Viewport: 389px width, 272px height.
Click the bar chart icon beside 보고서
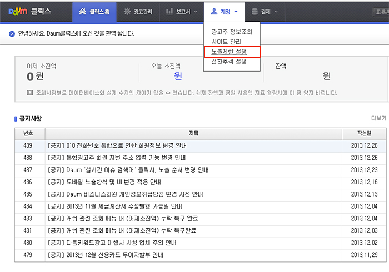tap(169, 12)
